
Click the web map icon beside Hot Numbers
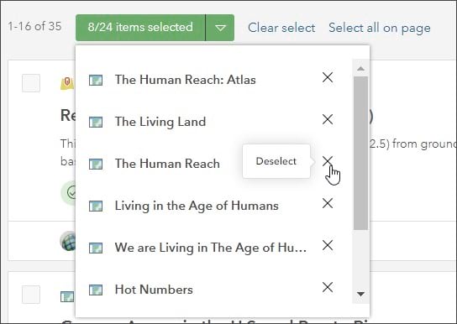click(x=96, y=290)
